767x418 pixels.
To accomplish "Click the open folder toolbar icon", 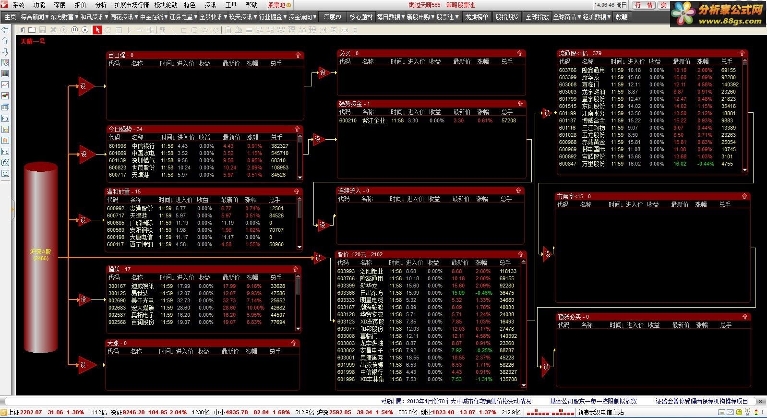I will pyautogui.click(x=32, y=30).
